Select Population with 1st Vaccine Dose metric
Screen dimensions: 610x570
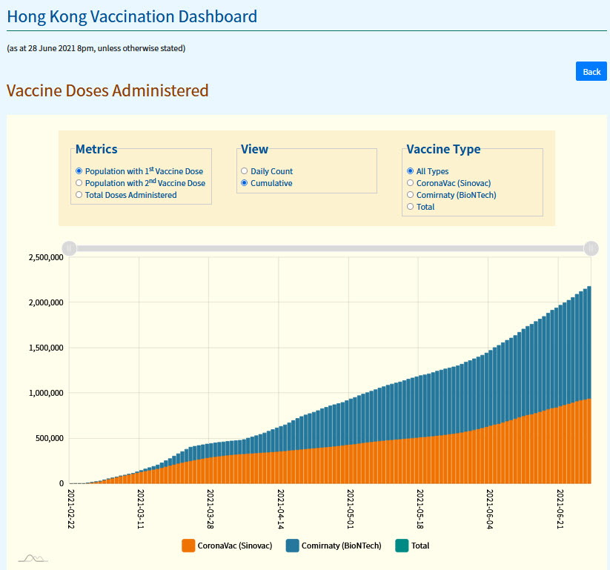[x=79, y=171]
